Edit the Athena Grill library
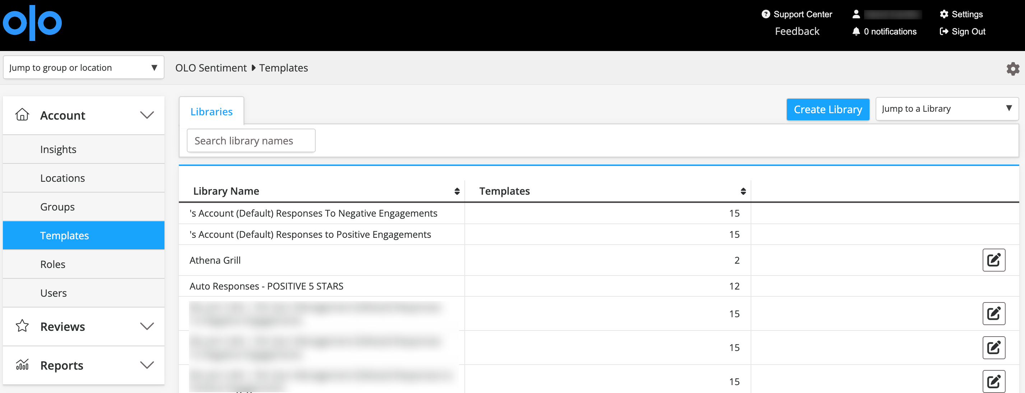The image size is (1025, 393). click(x=993, y=260)
